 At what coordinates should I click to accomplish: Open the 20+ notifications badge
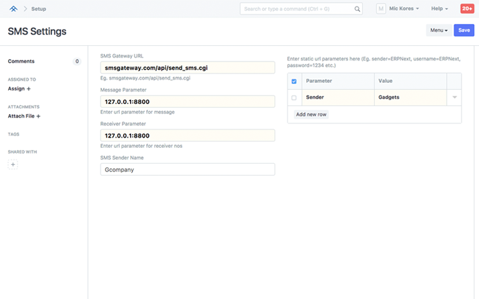(x=467, y=9)
